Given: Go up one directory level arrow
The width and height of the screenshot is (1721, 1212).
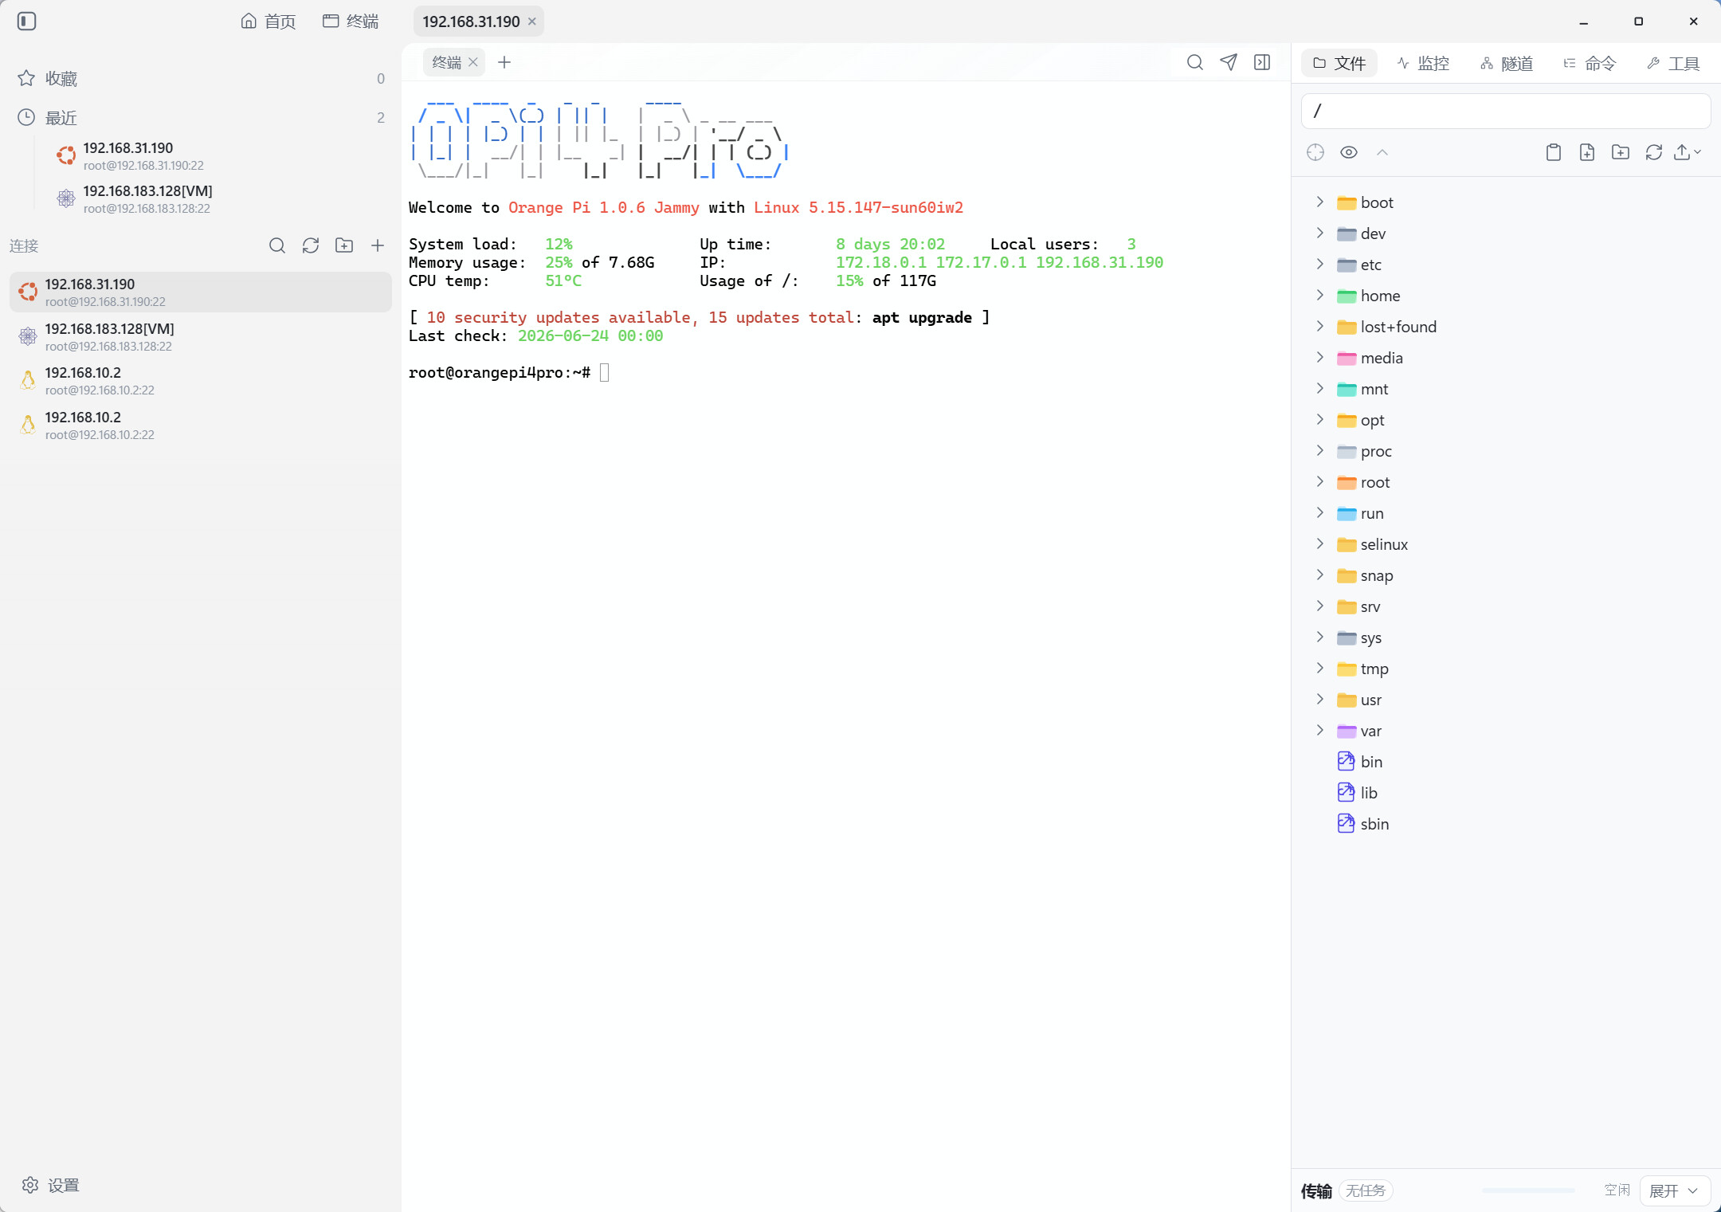Looking at the screenshot, I should tap(1382, 152).
